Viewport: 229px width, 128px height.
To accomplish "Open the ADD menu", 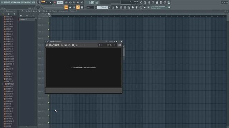I will pyautogui.click(x=9, y=2).
